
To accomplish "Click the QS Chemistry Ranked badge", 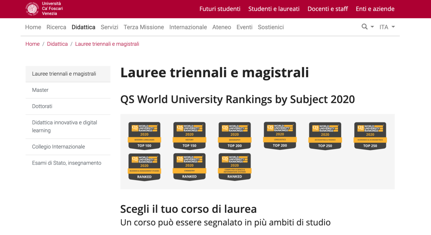I will [x=190, y=167].
